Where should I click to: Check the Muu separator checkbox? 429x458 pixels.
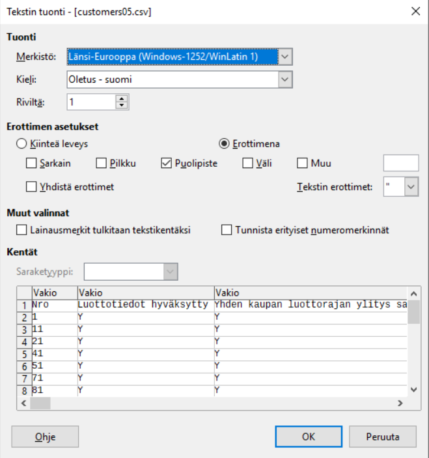302,164
